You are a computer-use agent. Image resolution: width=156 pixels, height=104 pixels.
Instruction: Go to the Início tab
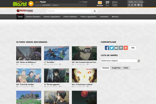pos(20,17)
